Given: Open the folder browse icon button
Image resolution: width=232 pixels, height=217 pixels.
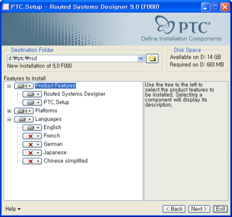Looking at the screenshot, I should (152, 59).
